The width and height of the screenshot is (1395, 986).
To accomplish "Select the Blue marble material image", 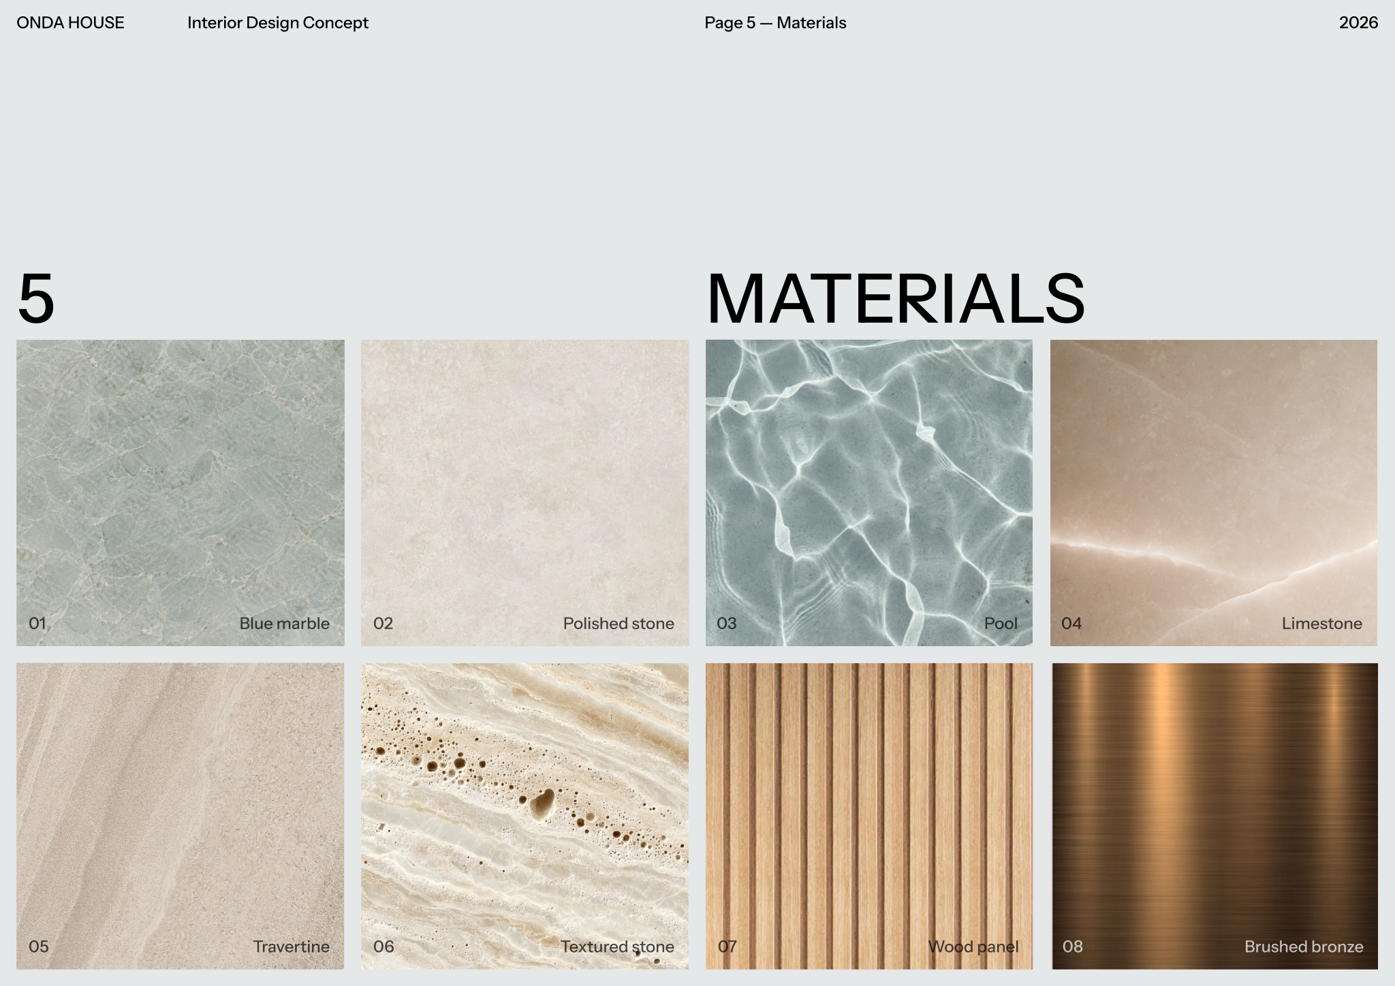I will click(x=181, y=493).
